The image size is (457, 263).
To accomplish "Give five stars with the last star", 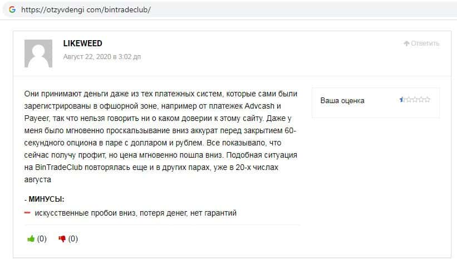I will click(x=427, y=100).
